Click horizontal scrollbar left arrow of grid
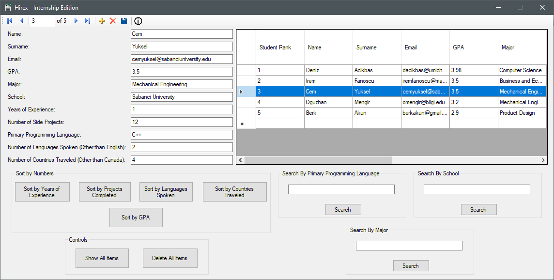The width and height of the screenshot is (554, 280). pyautogui.click(x=240, y=160)
